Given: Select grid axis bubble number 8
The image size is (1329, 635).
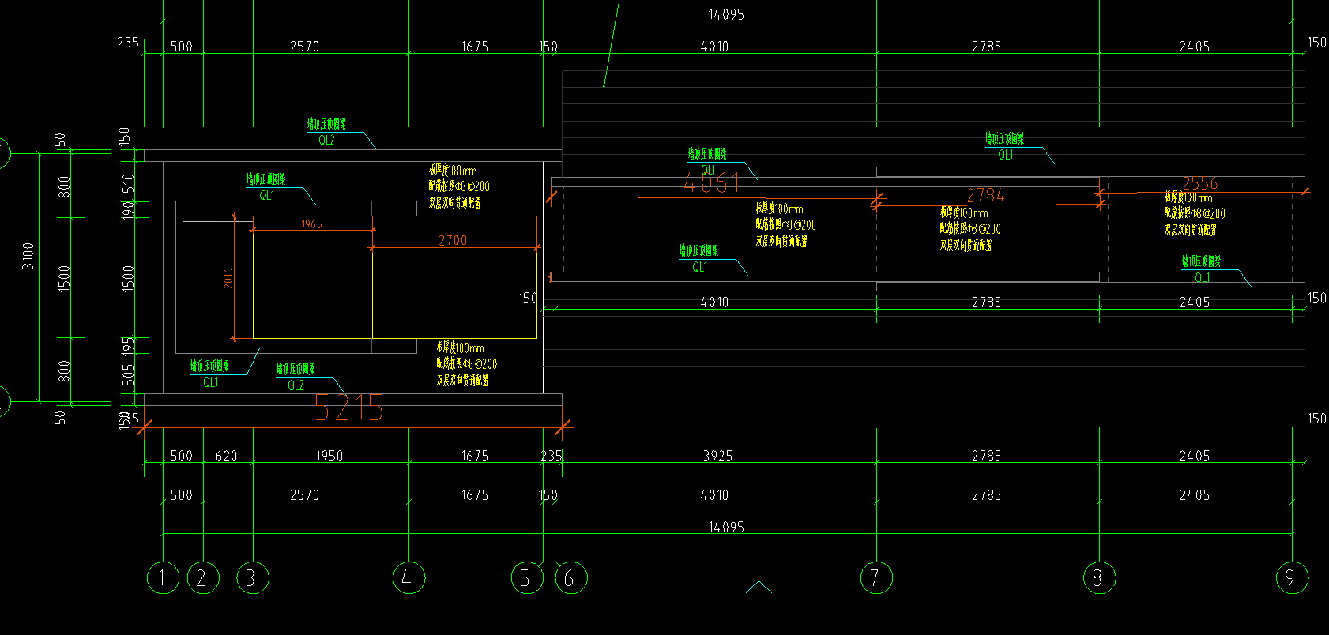Looking at the screenshot, I should click(1099, 578).
